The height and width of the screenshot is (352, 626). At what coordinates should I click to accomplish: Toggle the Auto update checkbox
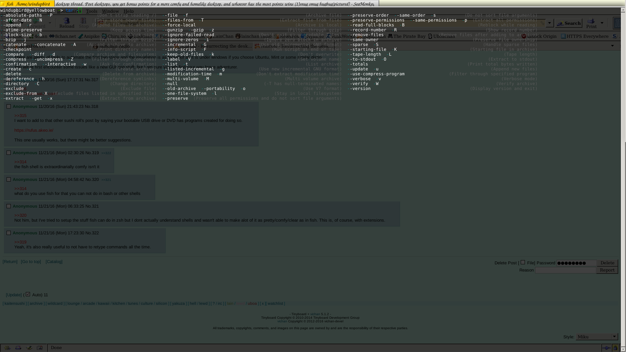click(x=28, y=294)
